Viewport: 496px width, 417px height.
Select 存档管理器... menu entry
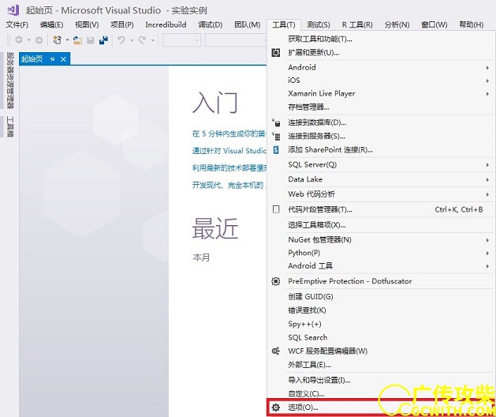pyautogui.click(x=381, y=107)
